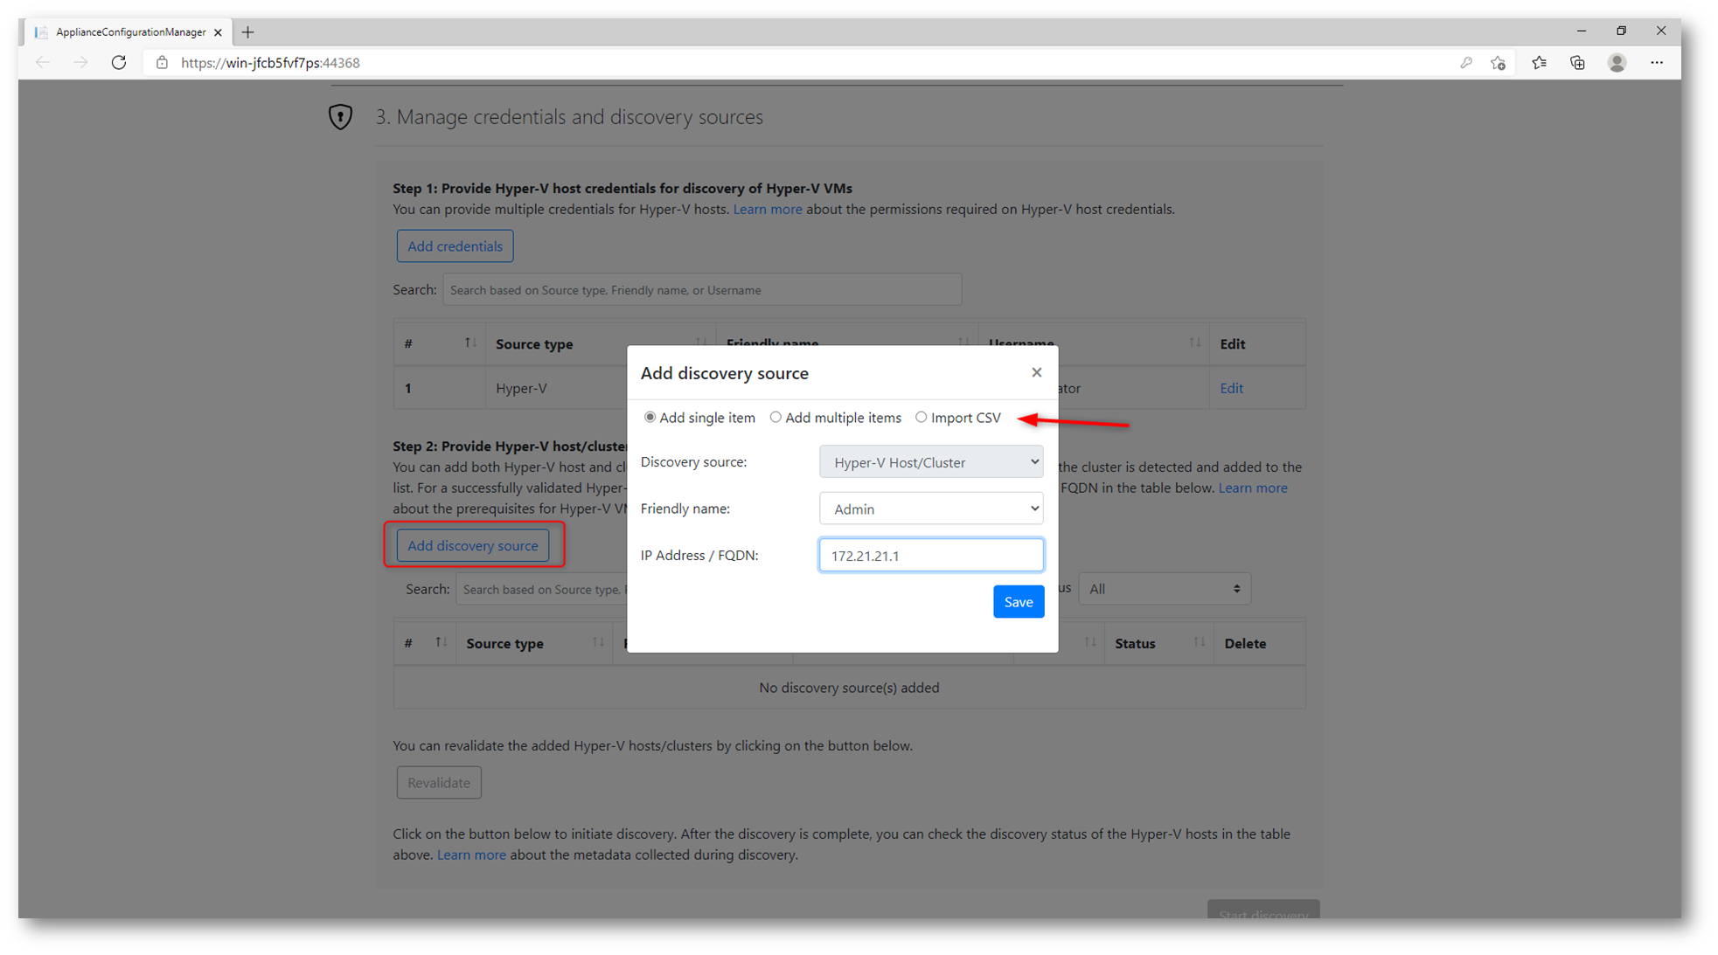Close the Add discovery source dialog
Viewport: 1718px width, 955px height.
click(1036, 372)
